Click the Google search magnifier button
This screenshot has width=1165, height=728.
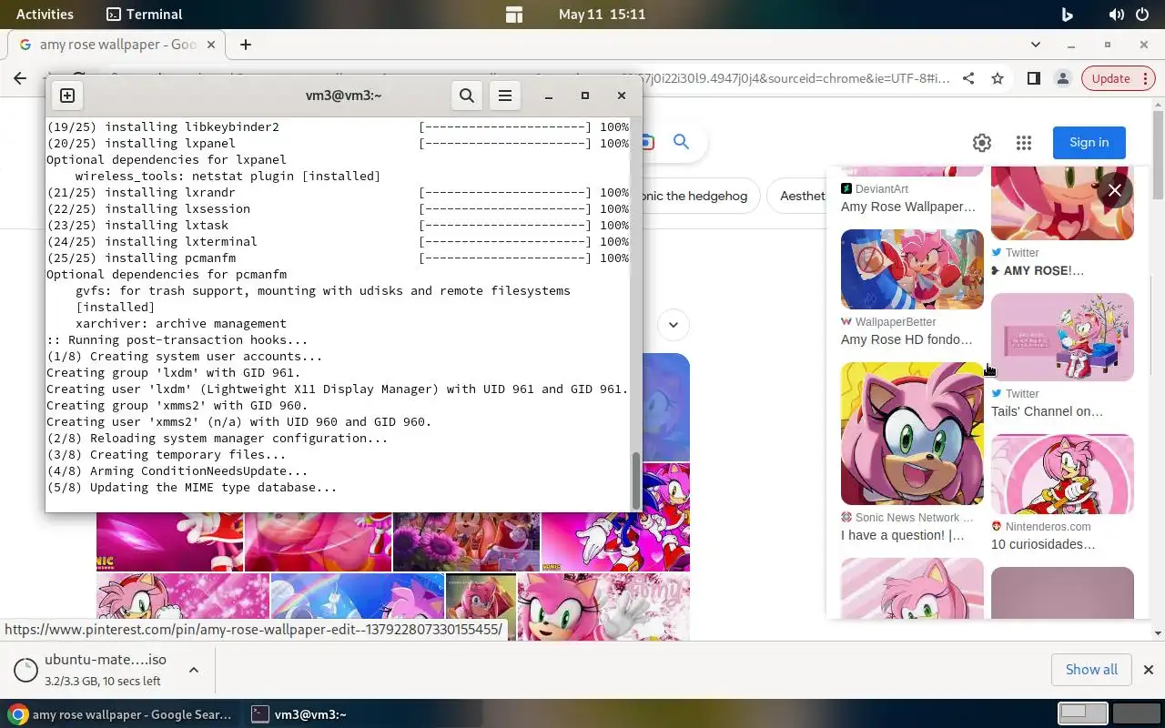pyautogui.click(x=681, y=142)
